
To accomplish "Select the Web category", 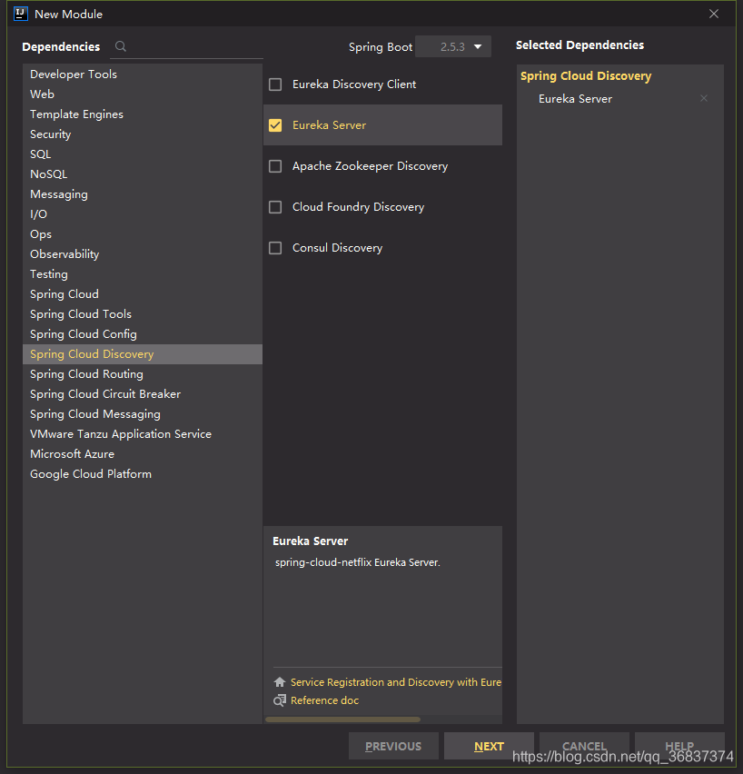I will 143,94.
